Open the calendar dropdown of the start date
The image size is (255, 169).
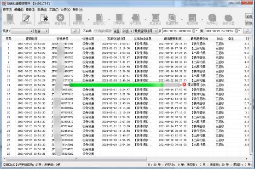coord(195,31)
